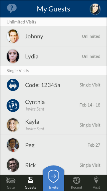
Task: Tap the Feb 27 date for Peg
Action: pos(94,145)
